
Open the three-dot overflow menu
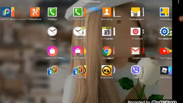point(178,2)
